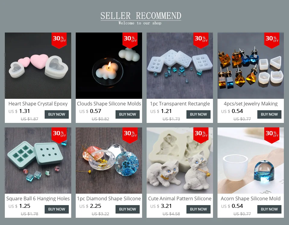This screenshot has height=225, width=289.
Task: Click the Seller Recommend header banner
Action: tap(141, 18)
